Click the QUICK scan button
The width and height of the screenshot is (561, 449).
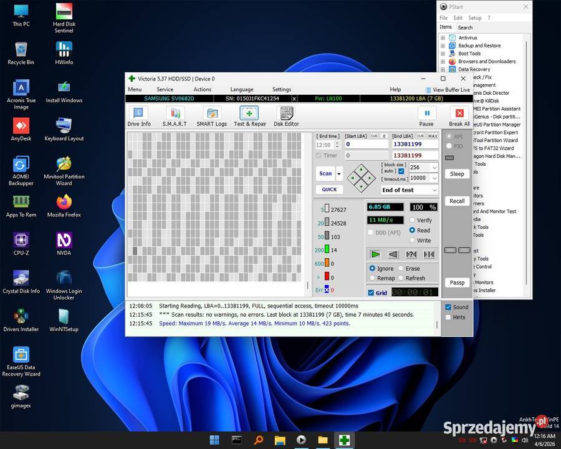click(329, 190)
